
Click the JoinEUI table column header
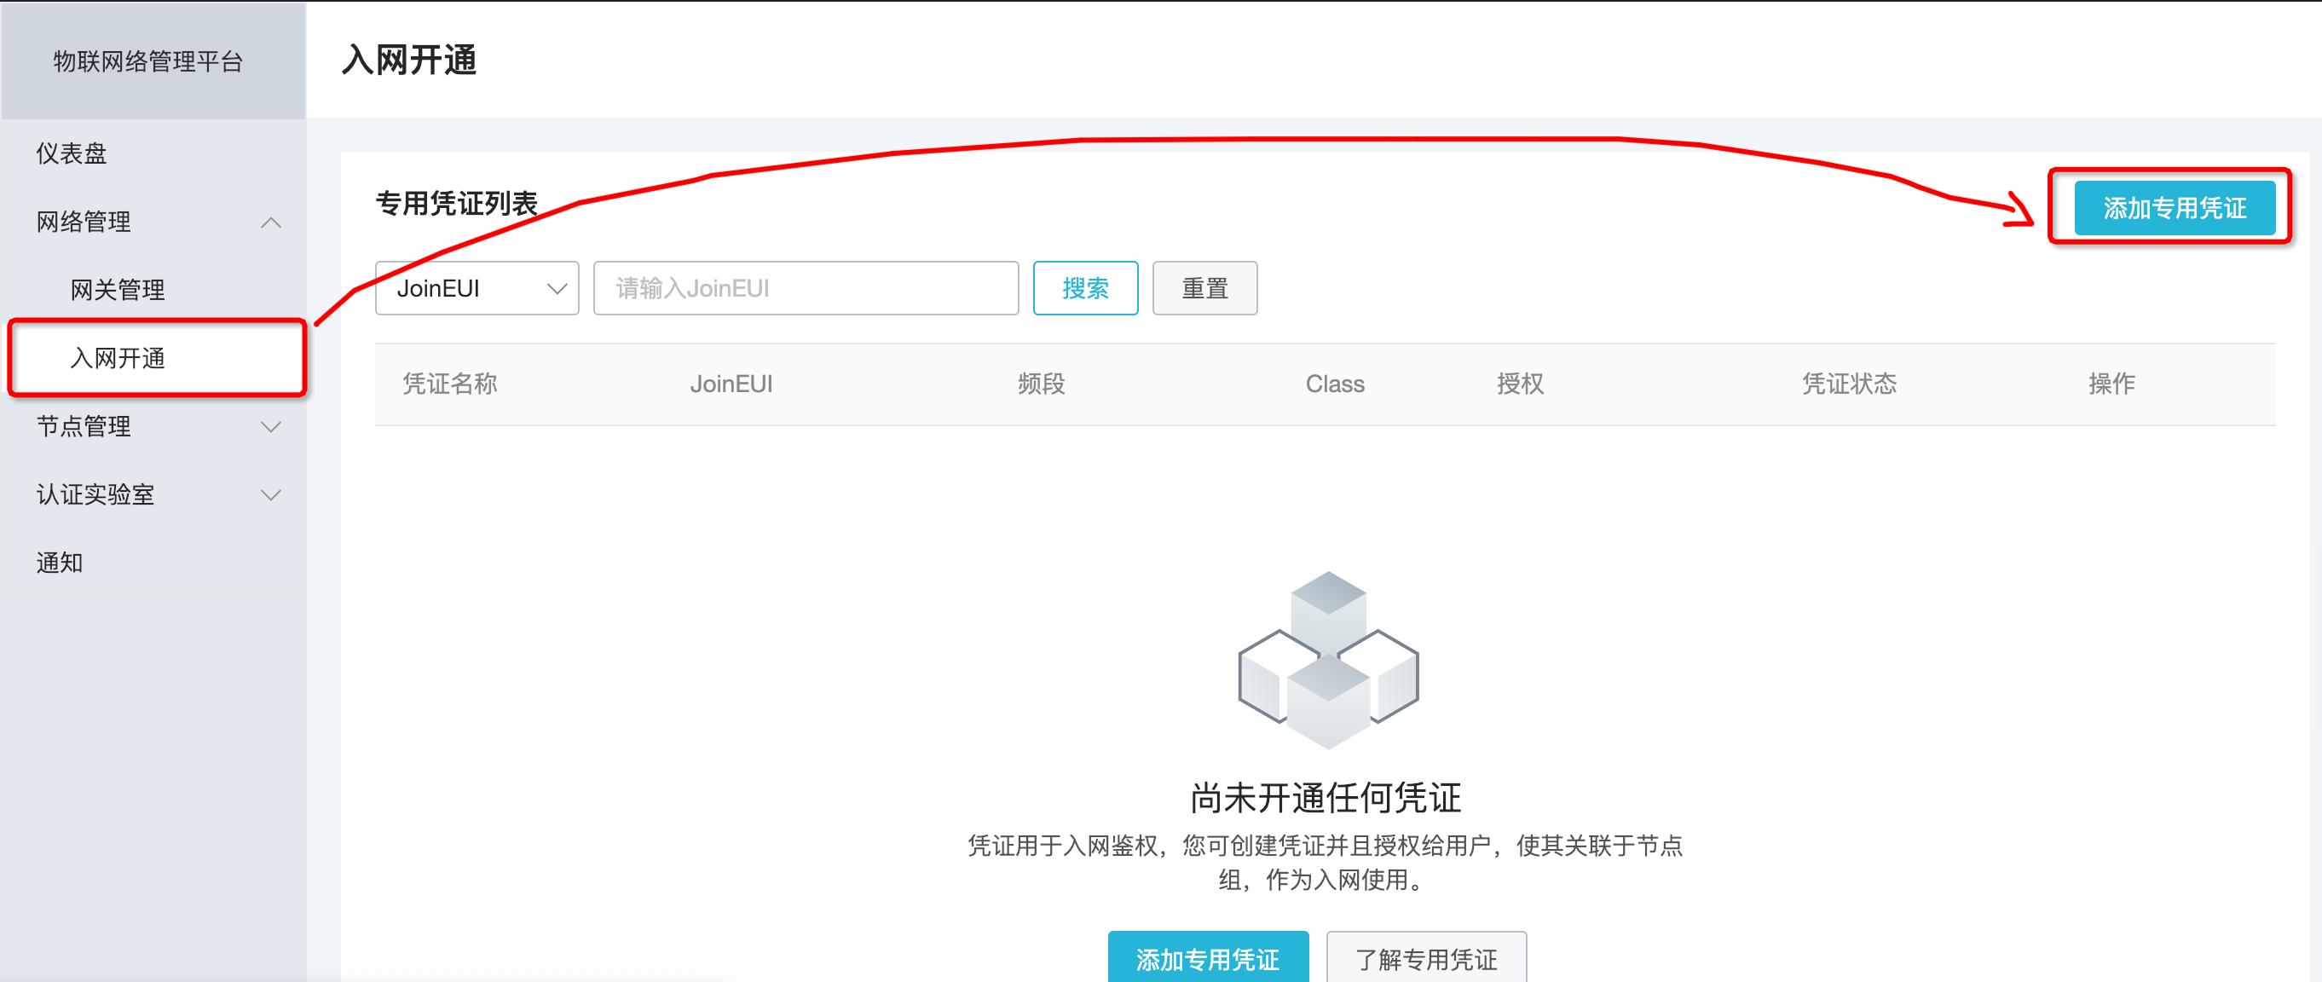732,384
